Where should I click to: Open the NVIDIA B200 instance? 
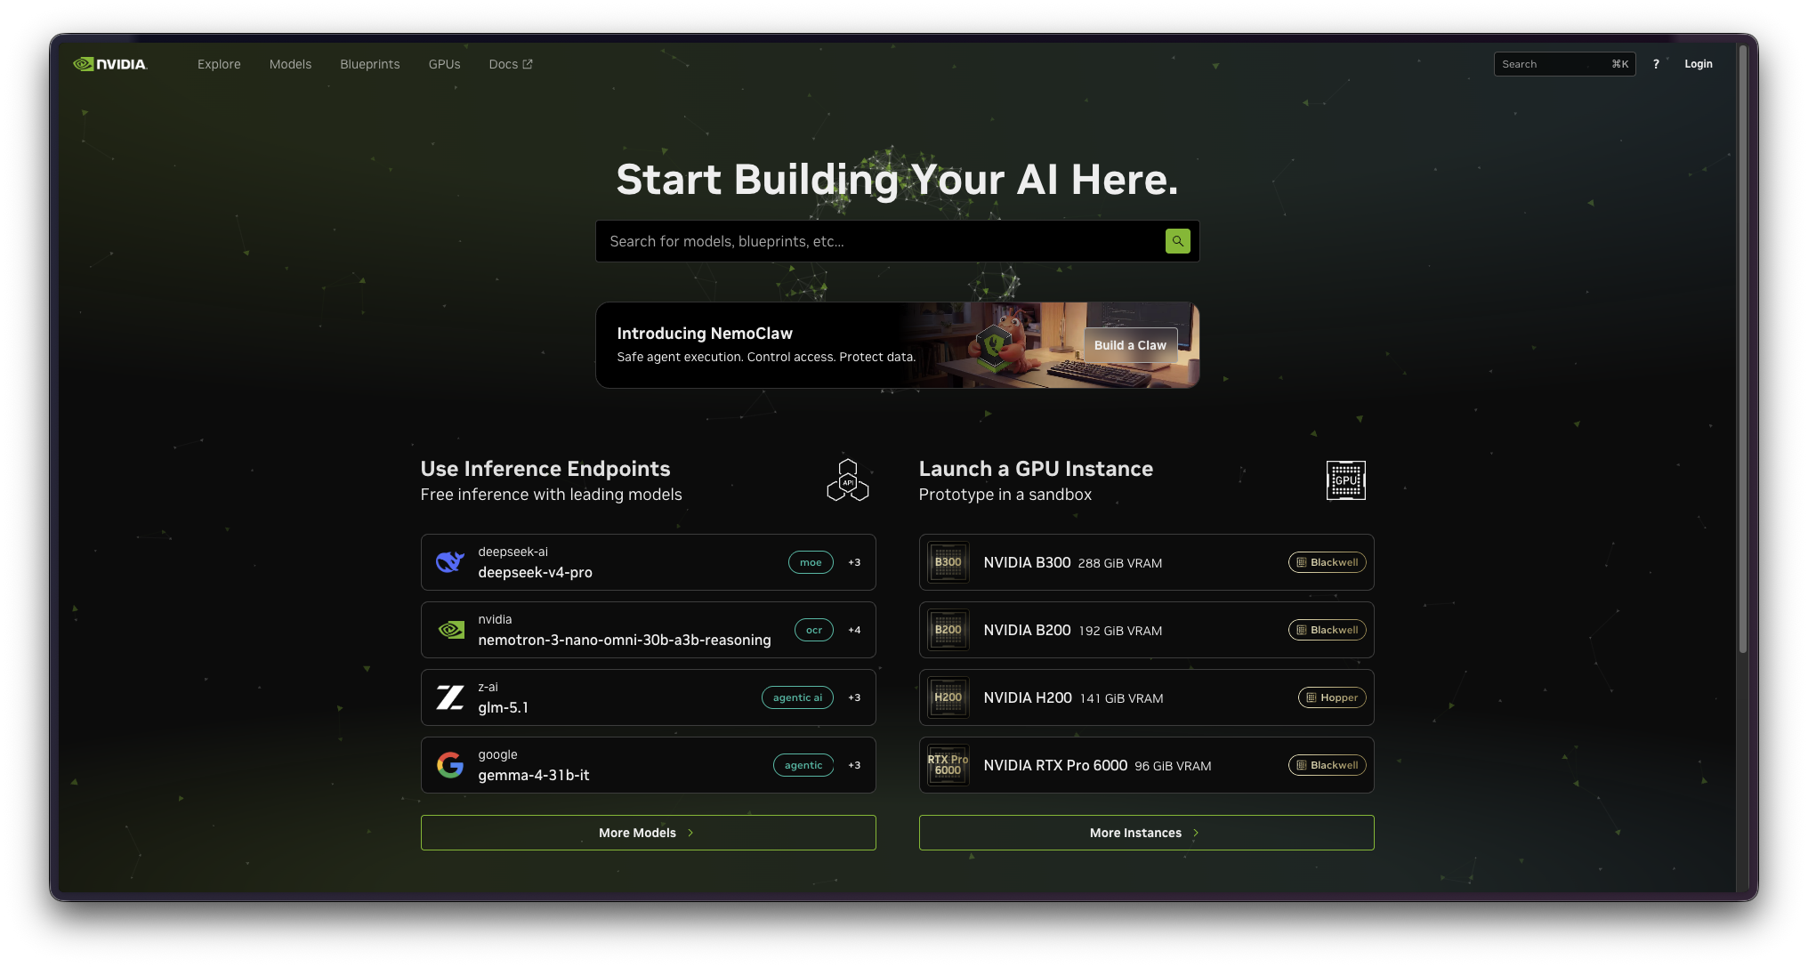click(x=1146, y=630)
